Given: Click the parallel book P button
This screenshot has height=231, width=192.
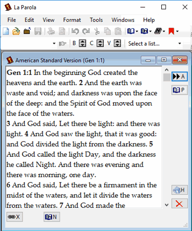Looking at the screenshot, I should [x=180, y=90].
